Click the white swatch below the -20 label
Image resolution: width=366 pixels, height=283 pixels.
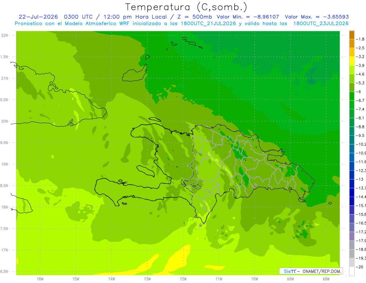tap(352, 271)
